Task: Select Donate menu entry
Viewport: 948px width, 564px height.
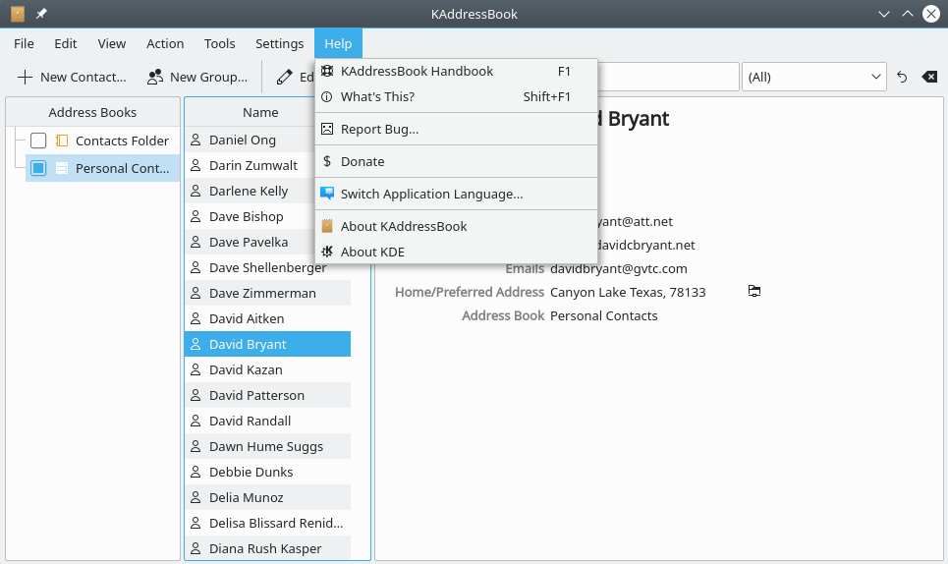Action: [x=457, y=161]
